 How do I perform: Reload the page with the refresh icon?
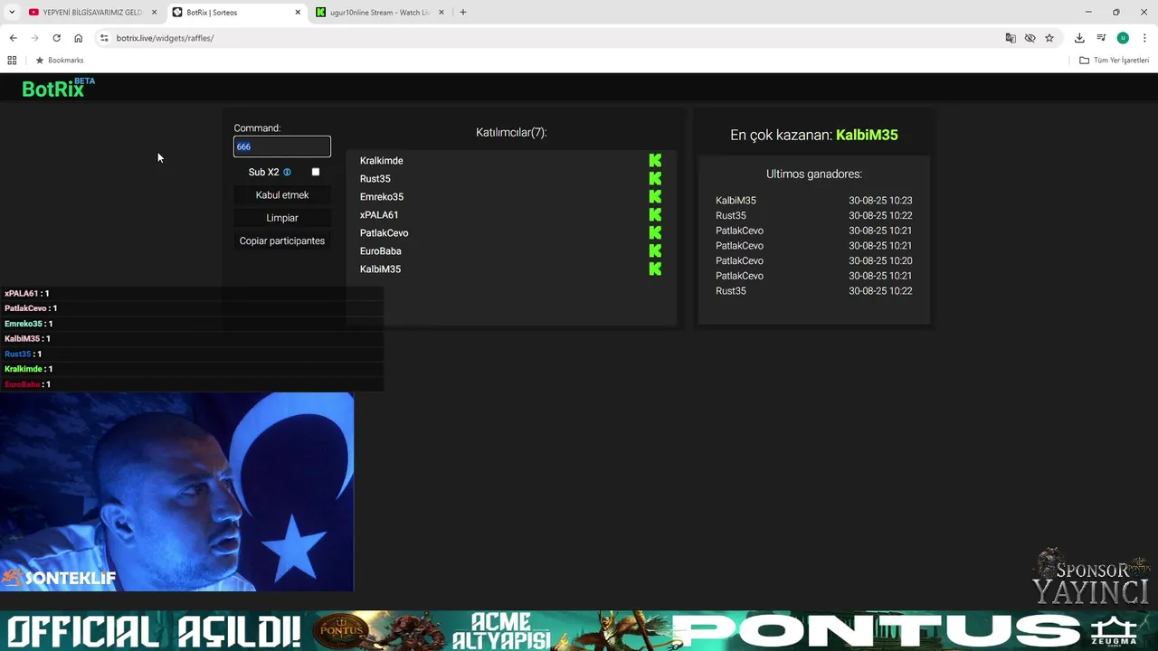click(x=56, y=38)
